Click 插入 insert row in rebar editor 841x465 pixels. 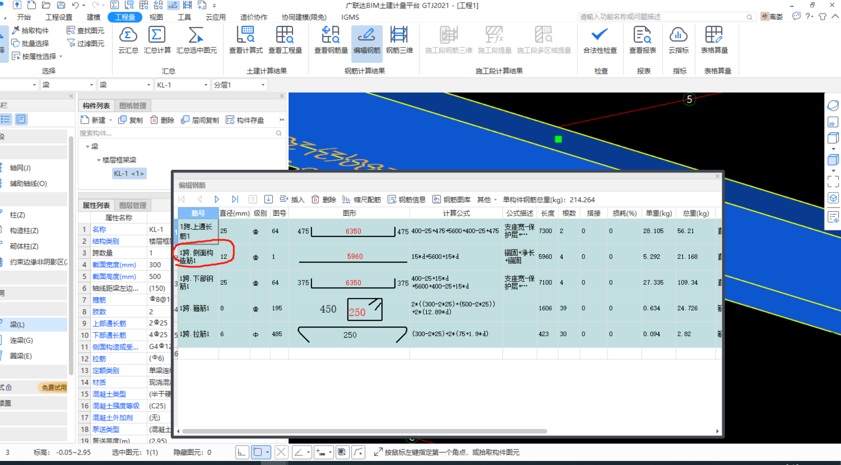pyautogui.click(x=292, y=199)
